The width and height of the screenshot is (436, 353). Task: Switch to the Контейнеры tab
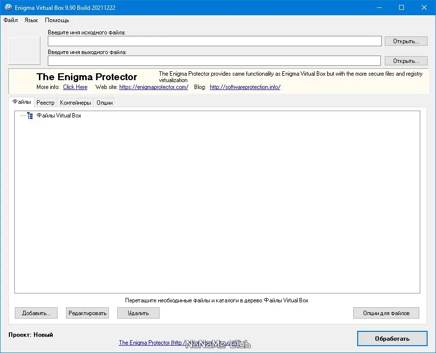[x=75, y=103]
